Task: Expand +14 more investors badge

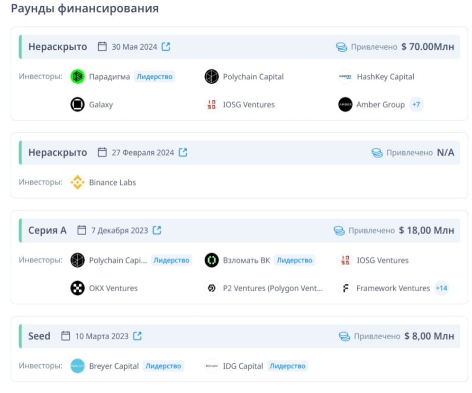Action: pos(442,288)
